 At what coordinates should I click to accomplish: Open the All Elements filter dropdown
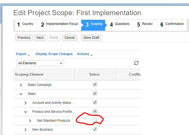point(40,63)
